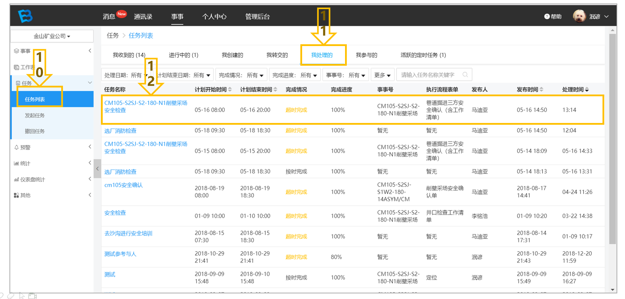The image size is (625, 299).
Task: Switch to 进行中的 (1) tab
Action: [183, 55]
